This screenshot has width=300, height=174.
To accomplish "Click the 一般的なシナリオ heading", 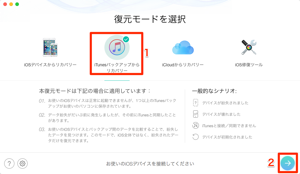I will [214, 91].
